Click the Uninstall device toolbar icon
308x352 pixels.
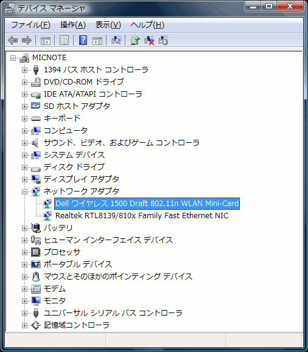[163, 40]
